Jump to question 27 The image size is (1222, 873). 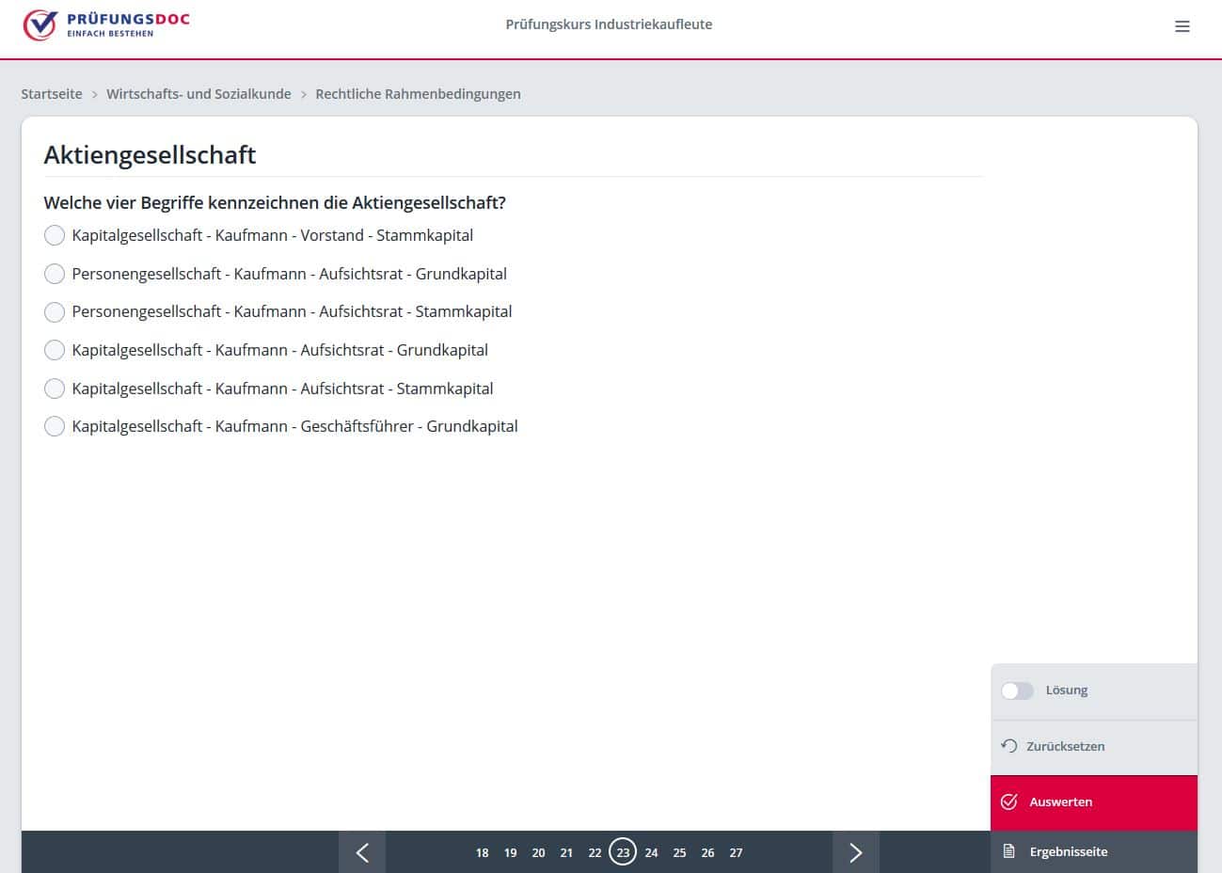click(736, 853)
